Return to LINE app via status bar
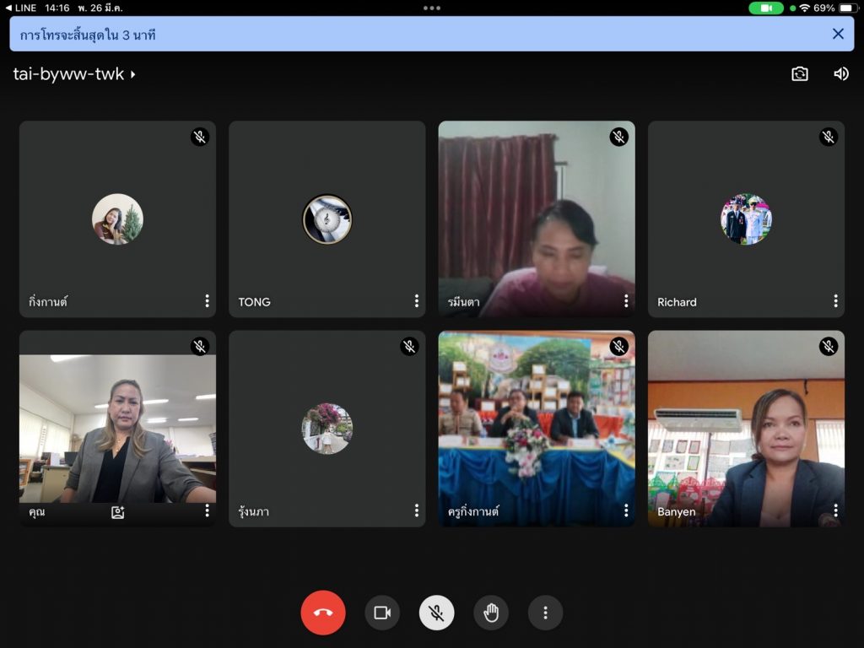The width and height of the screenshot is (864, 648). [20, 8]
